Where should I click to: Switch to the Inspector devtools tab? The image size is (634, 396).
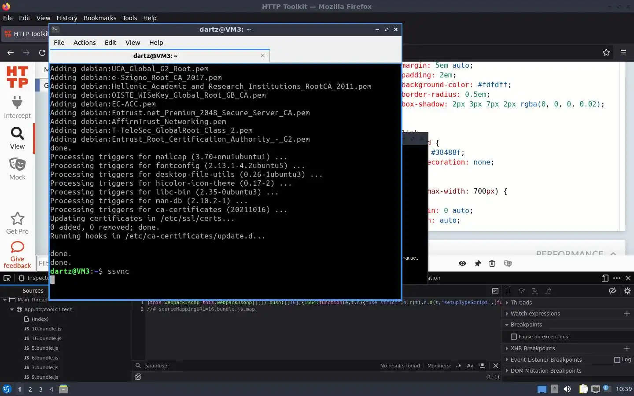point(33,278)
